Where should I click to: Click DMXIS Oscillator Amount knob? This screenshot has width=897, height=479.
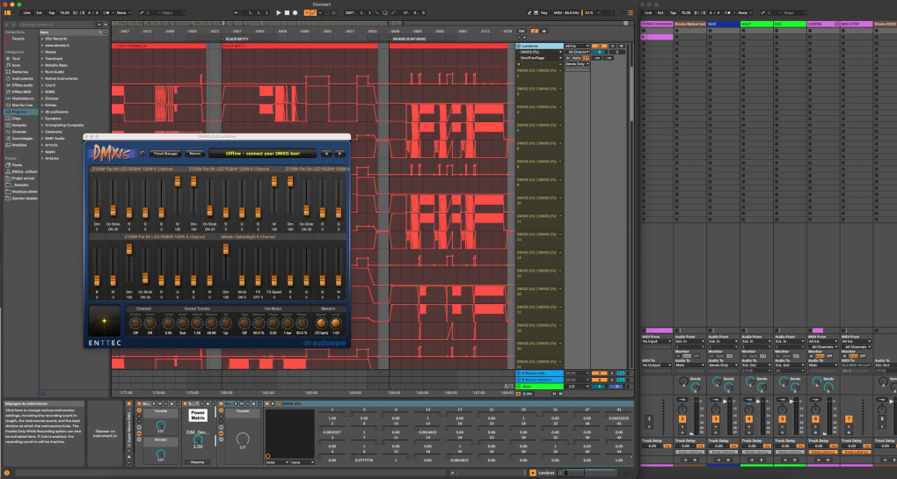click(x=258, y=323)
